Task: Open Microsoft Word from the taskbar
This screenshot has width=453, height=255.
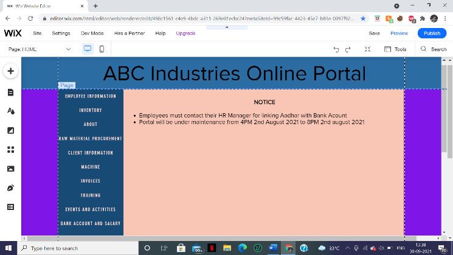Action: (x=273, y=248)
